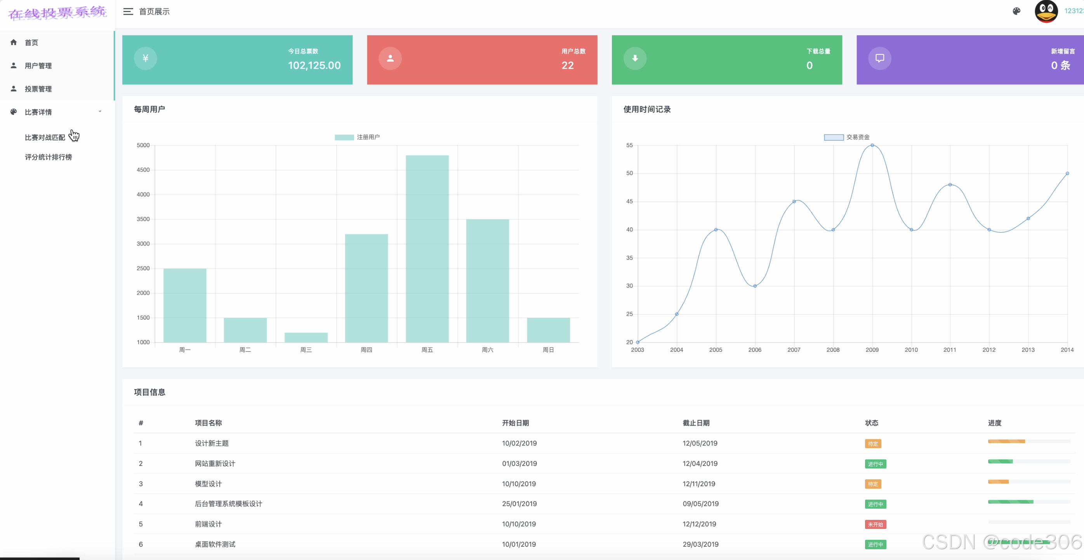Image resolution: width=1084 pixels, height=560 pixels.
Task: Open 比赛对战匹配 submenu entry
Action: (x=45, y=138)
